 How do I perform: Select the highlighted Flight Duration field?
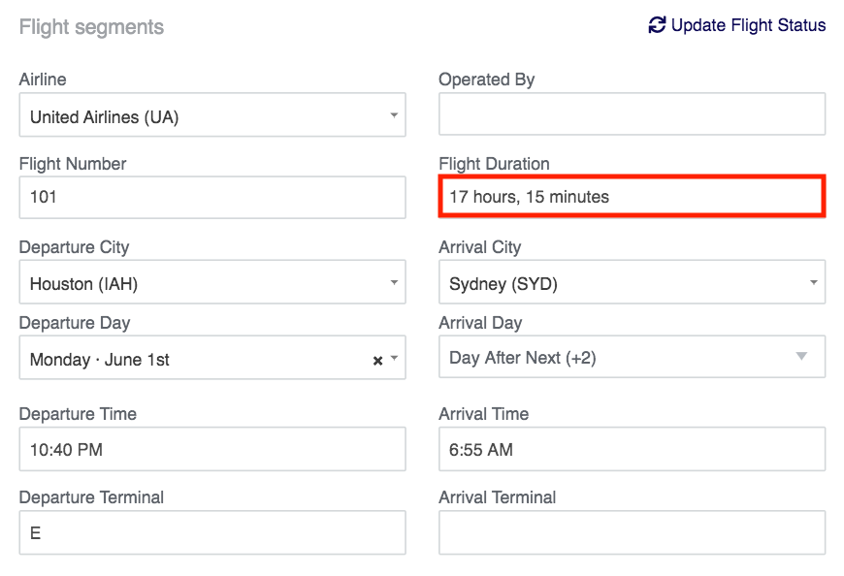click(632, 196)
